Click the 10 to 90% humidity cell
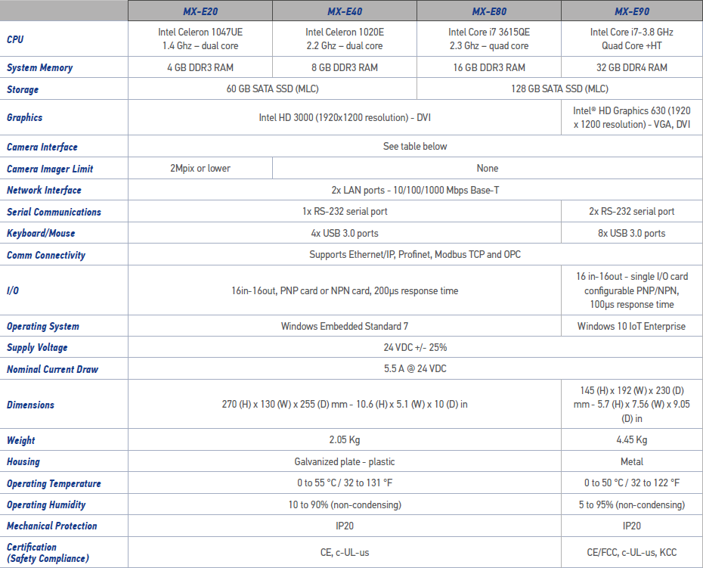The width and height of the screenshot is (703, 568). click(x=345, y=504)
